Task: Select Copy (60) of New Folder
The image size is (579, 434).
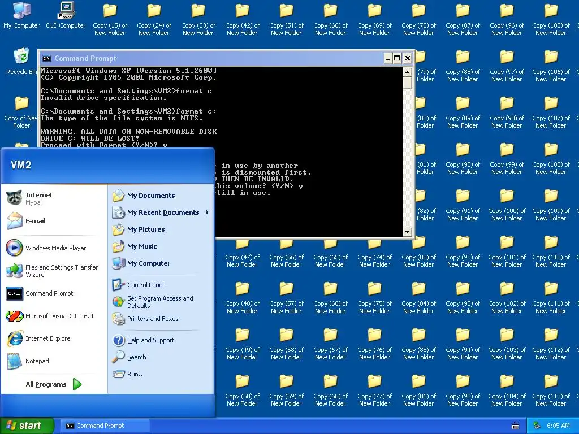Action: (x=330, y=19)
